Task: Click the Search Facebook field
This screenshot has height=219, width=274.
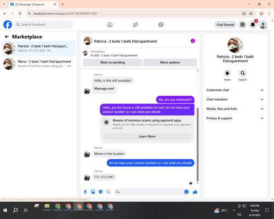Action: click(44, 25)
